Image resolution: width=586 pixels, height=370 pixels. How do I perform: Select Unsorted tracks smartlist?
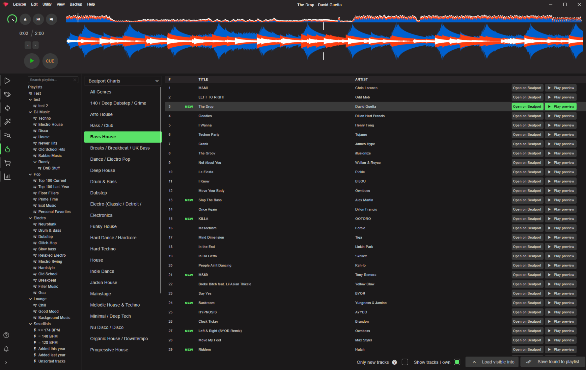pyautogui.click(x=52, y=361)
